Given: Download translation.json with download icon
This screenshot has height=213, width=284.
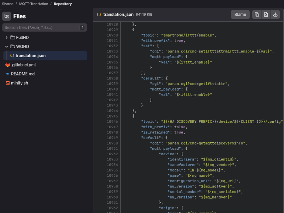Looking at the screenshot, I should [x=275, y=15].
